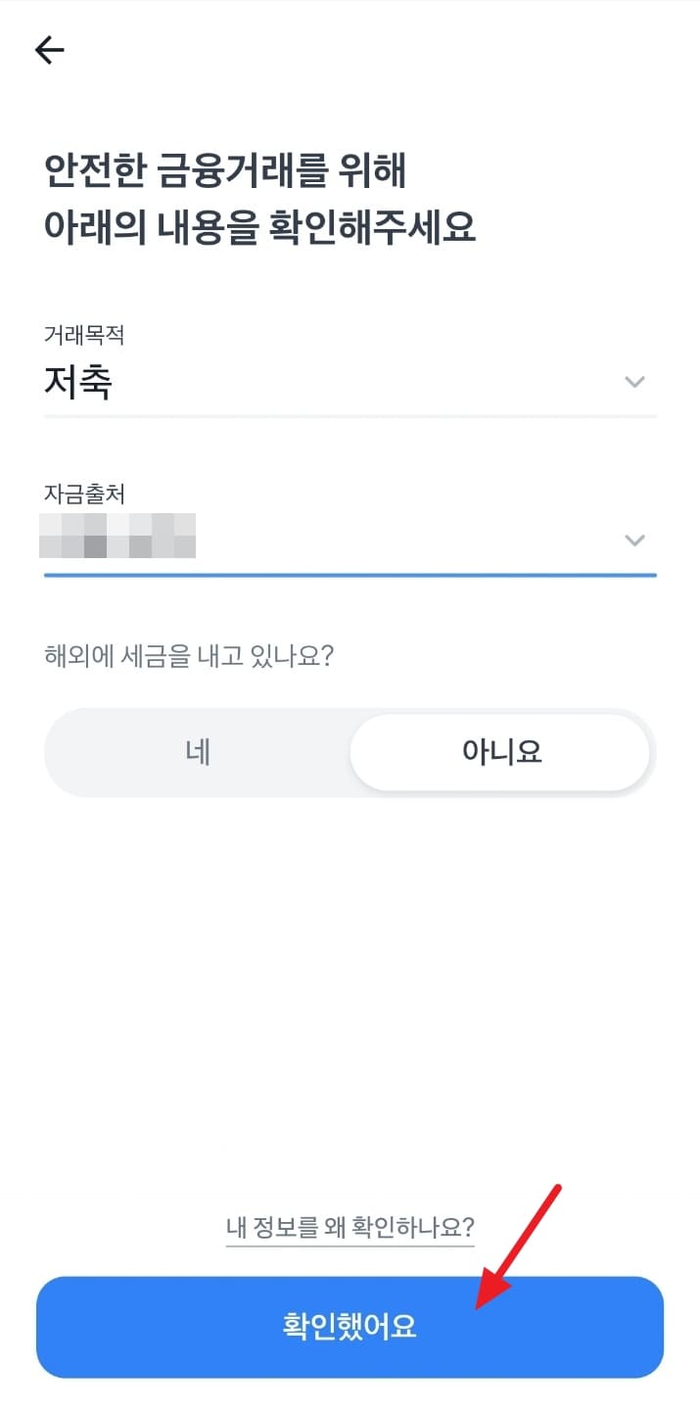Image resolution: width=700 pixels, height=1410 pixels.
Task: Click the 자금출처 dropdown chevron icon
Action: (x=634, y=540)
